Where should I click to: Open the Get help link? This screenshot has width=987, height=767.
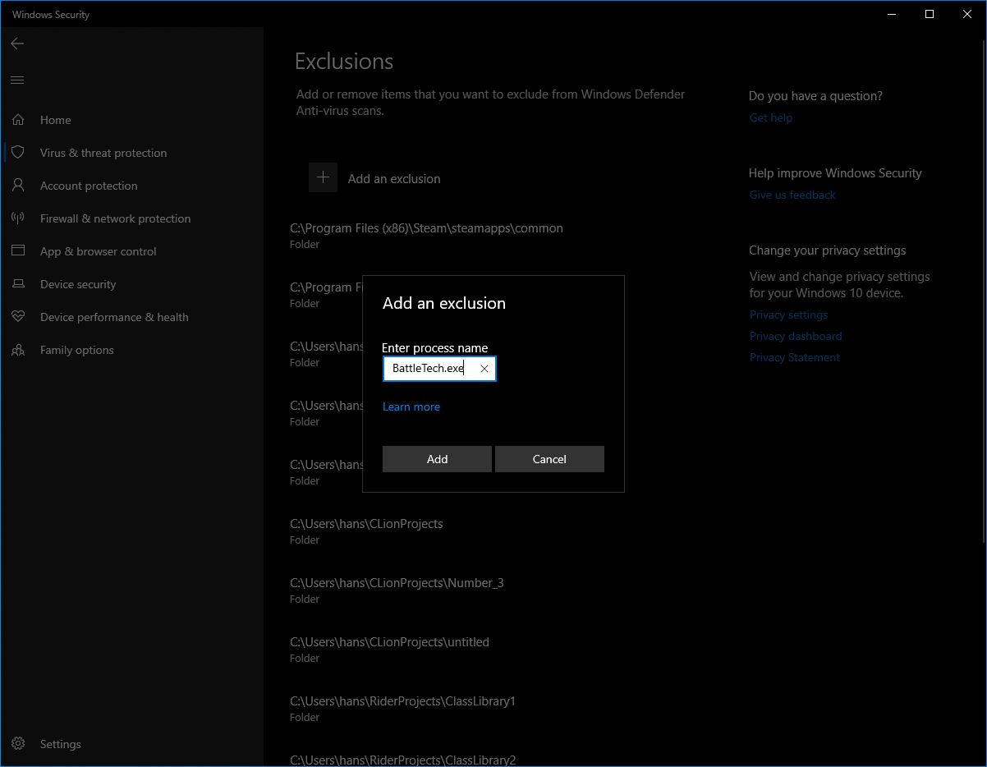pos(770,117)
